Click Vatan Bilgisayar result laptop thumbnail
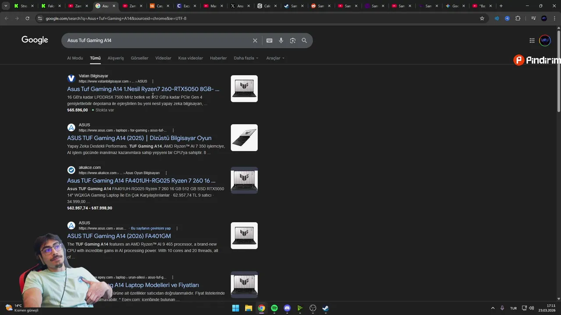Image resolution: width=561 pixels, height=315 pixels. 244,89
